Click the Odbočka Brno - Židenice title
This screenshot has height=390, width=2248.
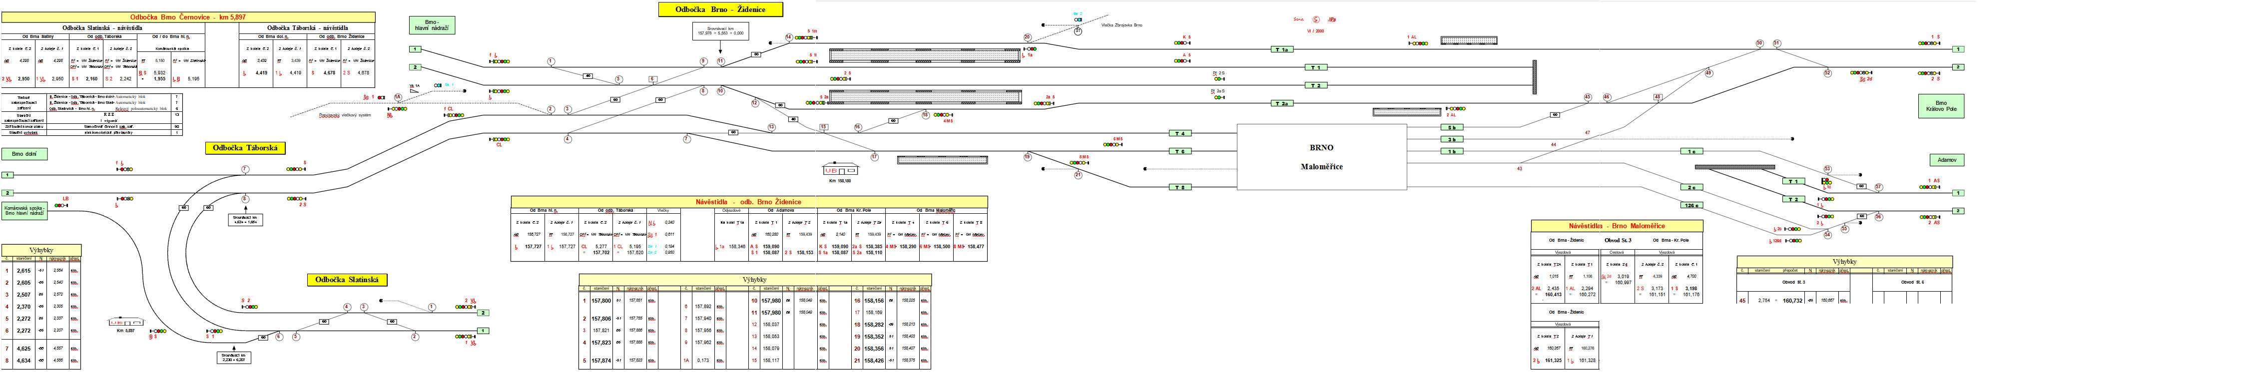pos(720,9)
